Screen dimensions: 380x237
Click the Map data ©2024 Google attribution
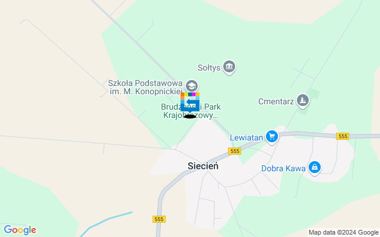click(x=344, y=233)
